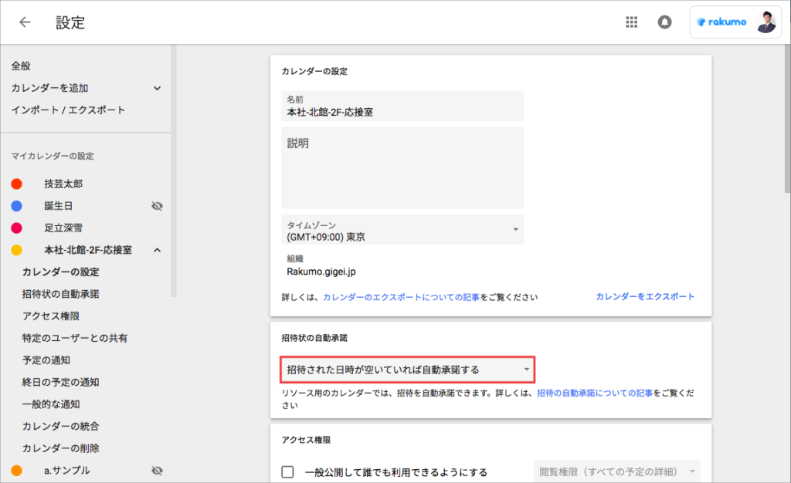Click the sidebar scrollbar
Screen dimensions: 791x483
pos(174,171)
